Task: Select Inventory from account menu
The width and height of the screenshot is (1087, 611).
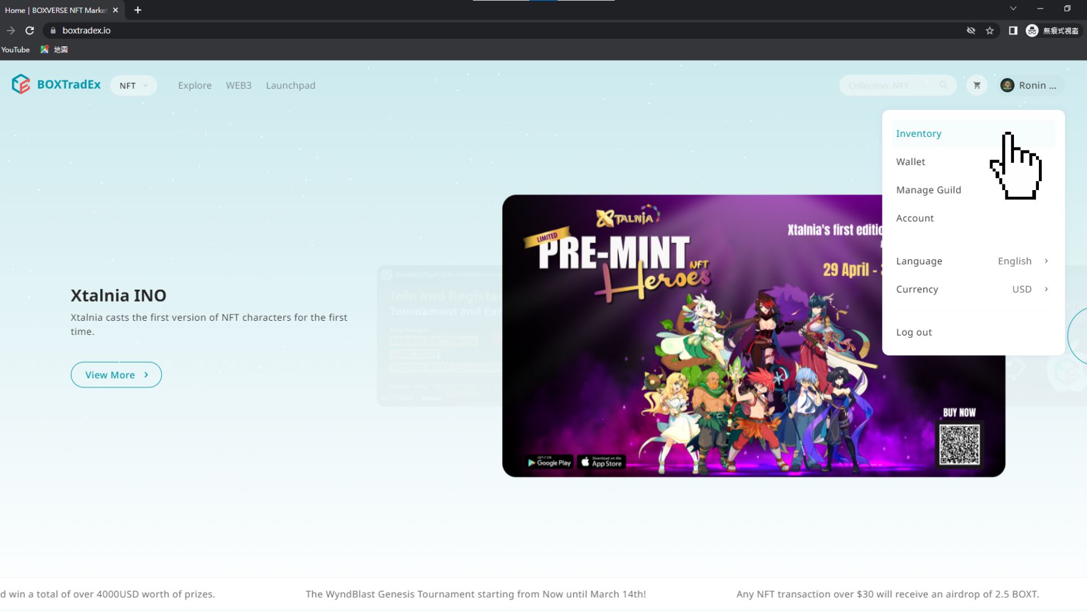Action: tap(918, 134)
